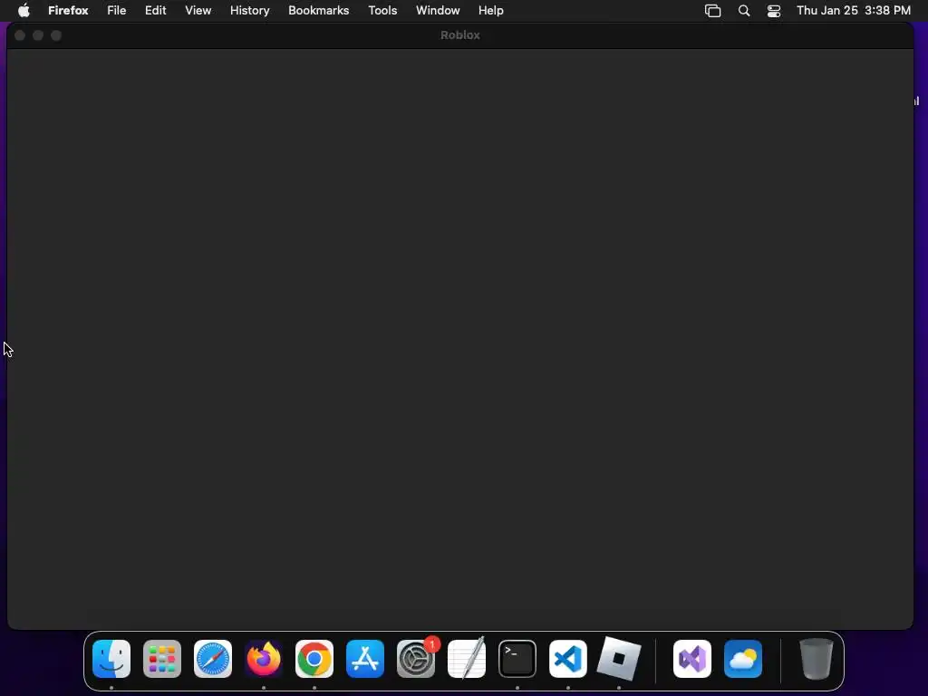Viewport: 928px width, 696px height.
Task: Click the Roblox window title
Action: (x=459, y=35)
